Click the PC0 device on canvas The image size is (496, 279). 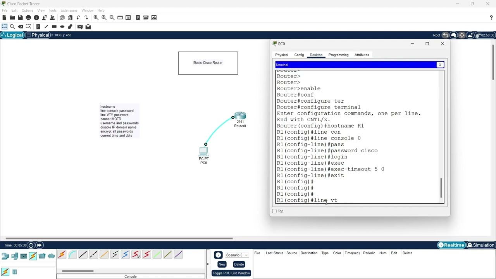click(203, 152)
